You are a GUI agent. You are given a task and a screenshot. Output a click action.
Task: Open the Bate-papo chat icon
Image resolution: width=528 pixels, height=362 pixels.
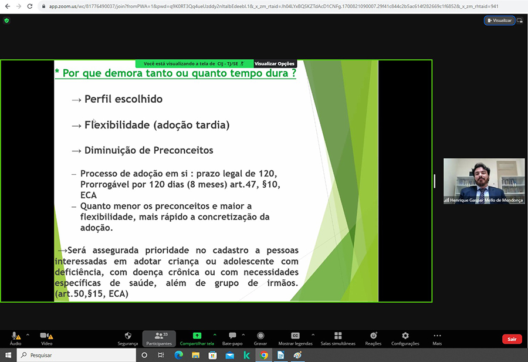click(232, 336)
